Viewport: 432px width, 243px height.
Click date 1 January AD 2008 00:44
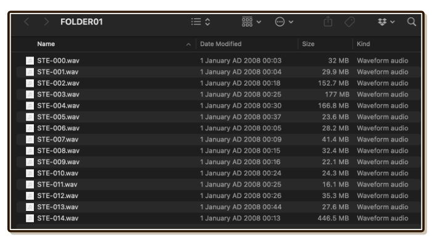[241, 207]
